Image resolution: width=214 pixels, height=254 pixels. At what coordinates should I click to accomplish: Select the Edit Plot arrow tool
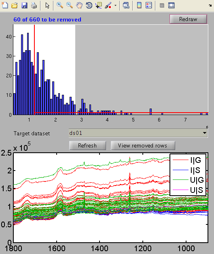pyautogui.click(x=47, y=5)
